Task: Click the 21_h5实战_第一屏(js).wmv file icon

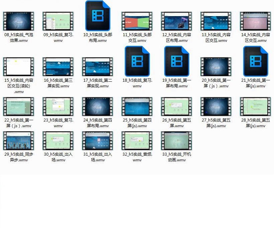Action: (x=255, y=61)
